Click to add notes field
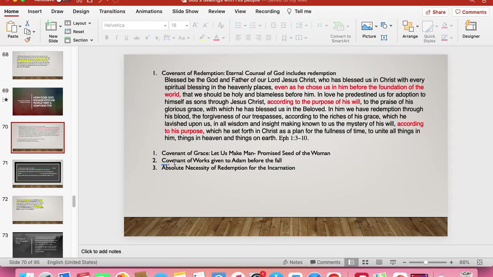Image resolution: width=493 pixels, height=277 pixels. point(285,252)
